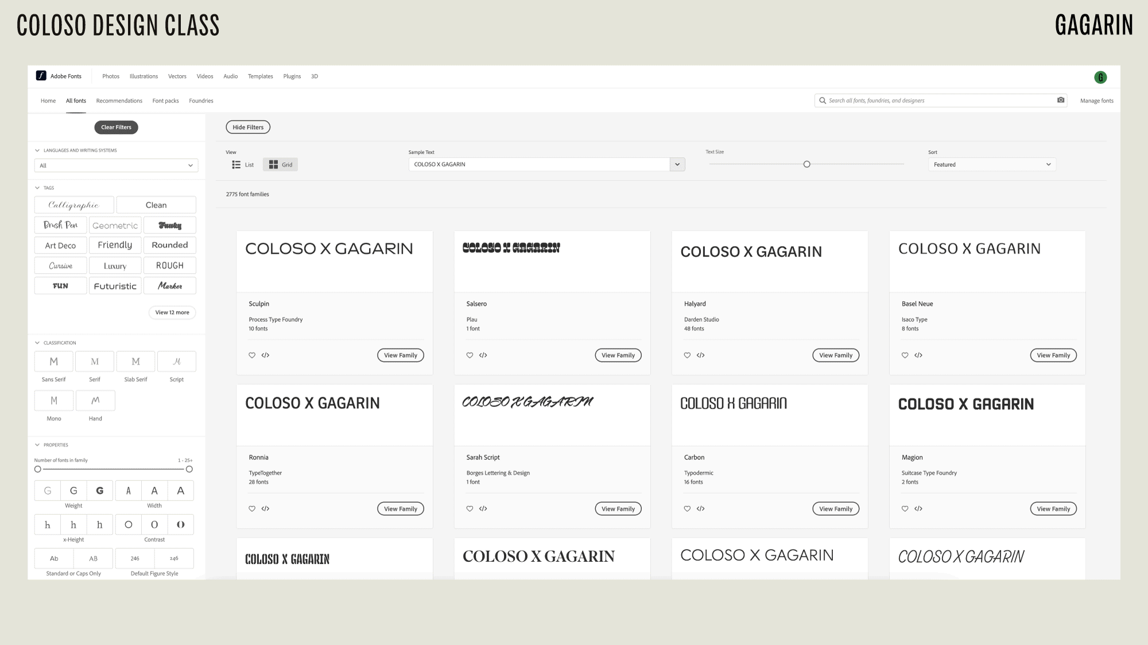
Task: Click the right handle of fonts-in-family slider
Action: click(189, 469)
